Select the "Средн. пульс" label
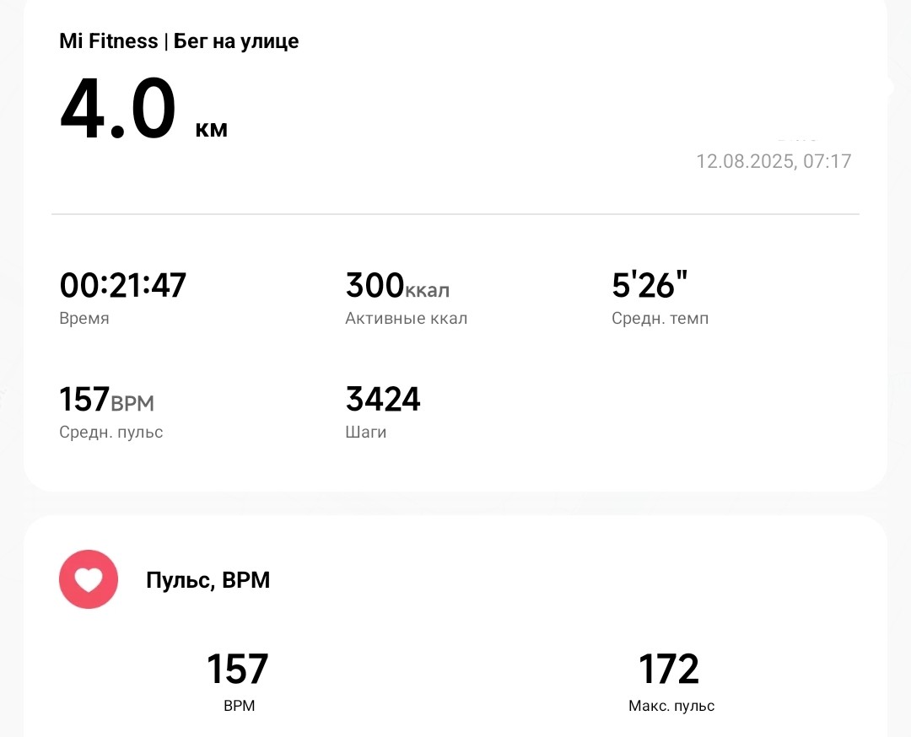911x737 pixels. 111,433
